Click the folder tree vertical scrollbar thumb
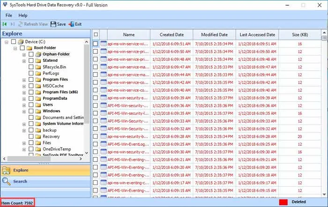 click(x=87, y=84)
